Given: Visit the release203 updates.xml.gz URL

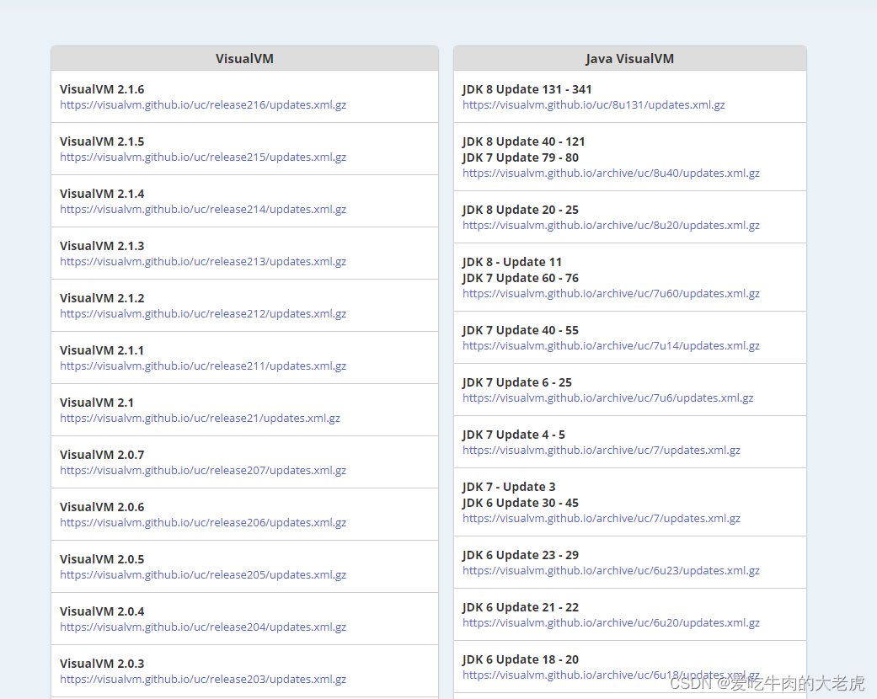Looking at the screenshot, I should [203, 679].
